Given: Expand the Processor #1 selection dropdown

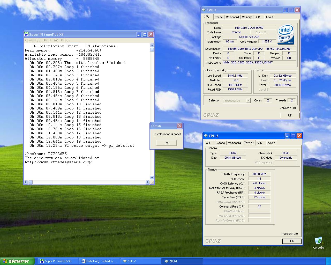Looking at the screenshot, I should coord(248,101).
